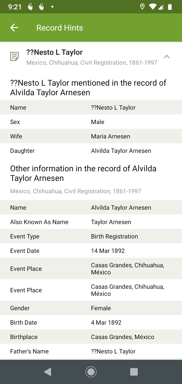This screenshot has height=384, width=182.
Task: Tap the Gender Female row
Action: pos(91,308)
